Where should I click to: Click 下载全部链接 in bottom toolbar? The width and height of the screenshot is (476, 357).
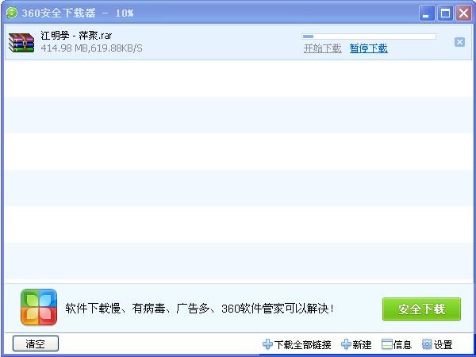pos(297,344)
